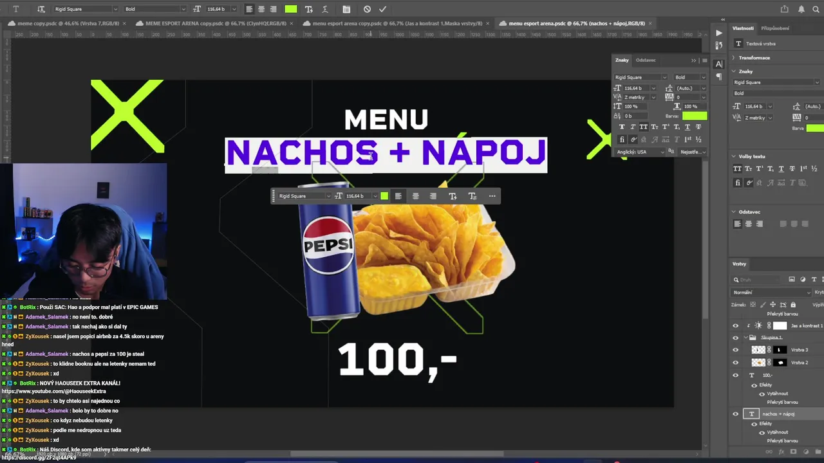Center align text in floating text taskbar

pos(415,196)
